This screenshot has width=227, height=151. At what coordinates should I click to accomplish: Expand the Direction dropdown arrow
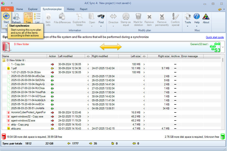pyautogui.click(x=113, y=26)
